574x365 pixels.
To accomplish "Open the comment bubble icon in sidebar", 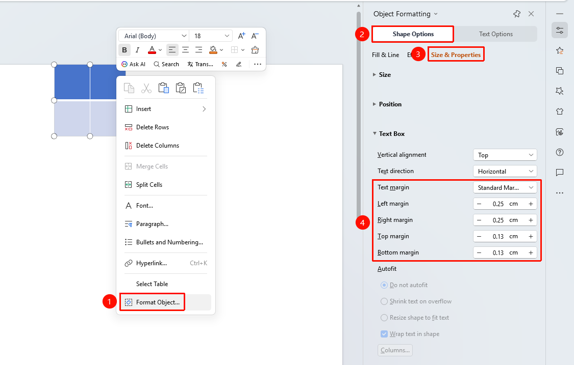I will point(560,173).
